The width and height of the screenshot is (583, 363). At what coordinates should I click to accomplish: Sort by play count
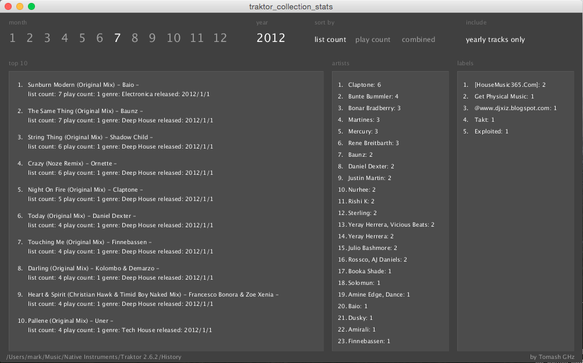373,40
